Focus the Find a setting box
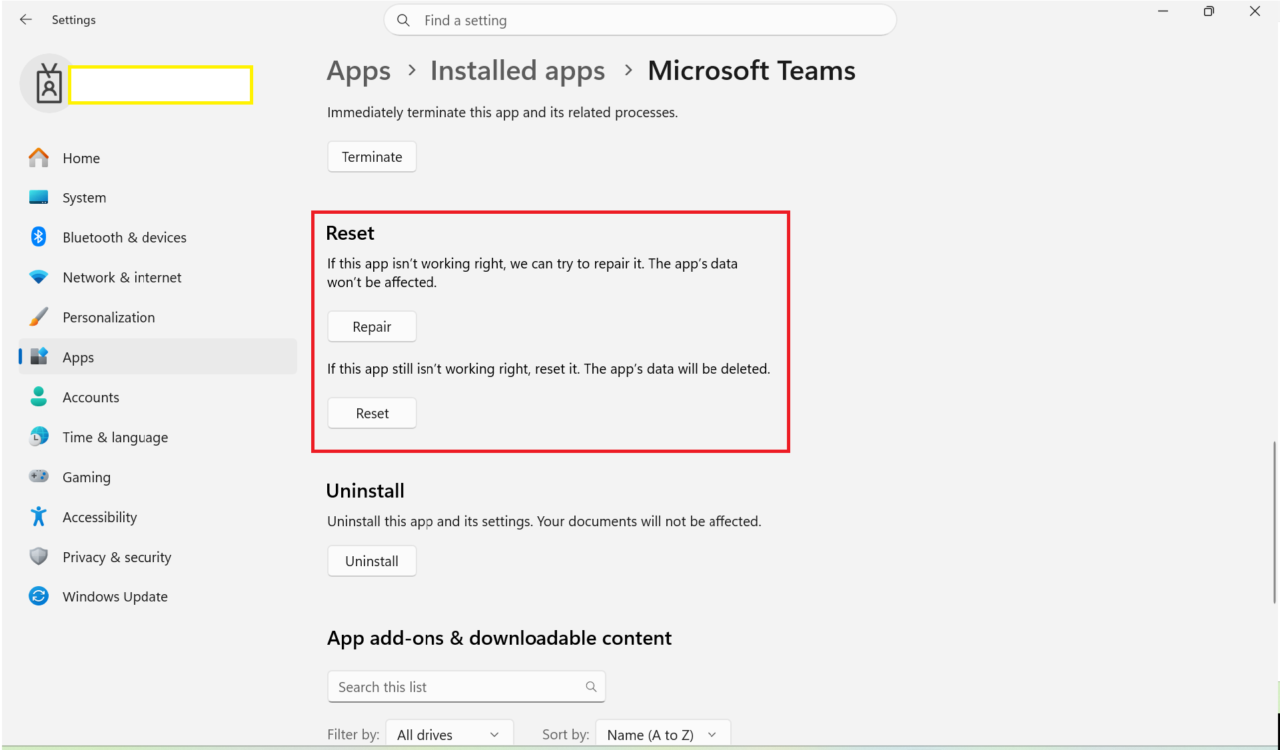The width and height of the screenshot is (1280, 750). click(x=640, y=21)
